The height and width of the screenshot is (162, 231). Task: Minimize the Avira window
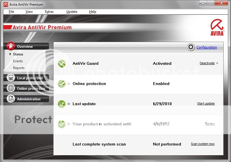(x=203, y=3)
